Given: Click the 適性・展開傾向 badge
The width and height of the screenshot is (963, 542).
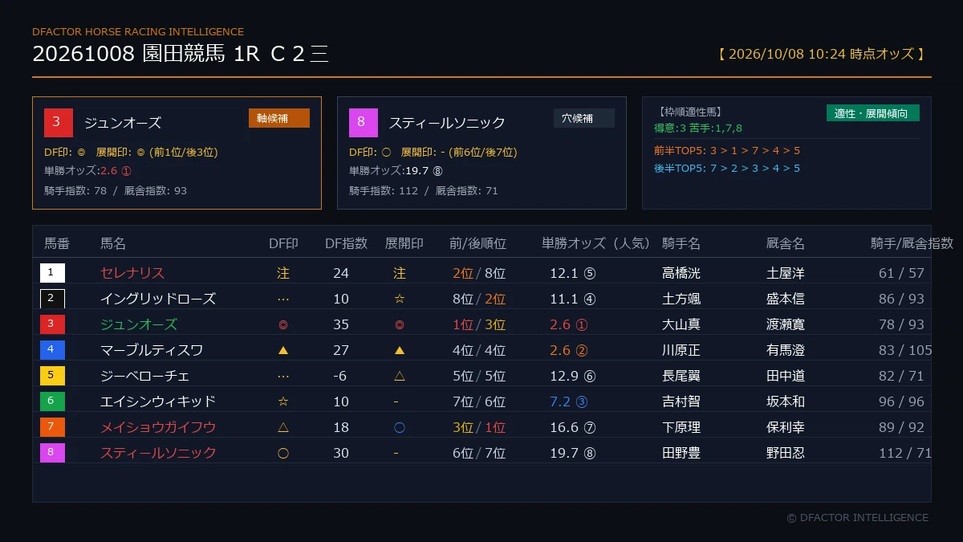Looking at the screenshot, I should [x=873, y=113].
